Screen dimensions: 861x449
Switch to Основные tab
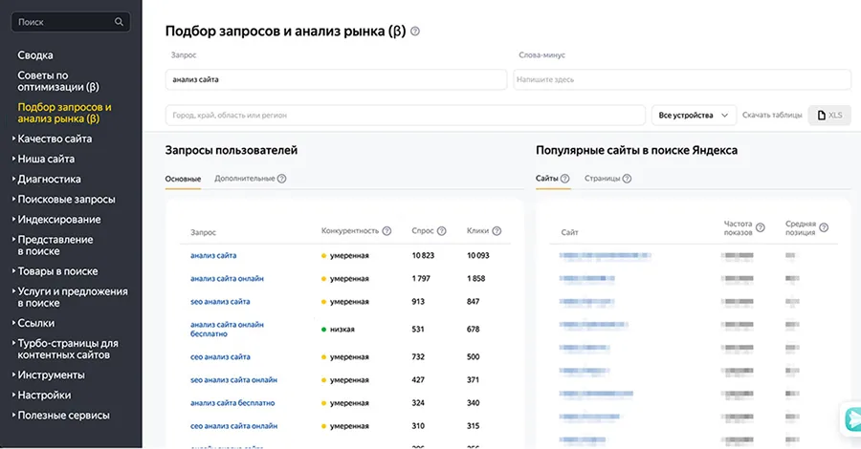183,179
